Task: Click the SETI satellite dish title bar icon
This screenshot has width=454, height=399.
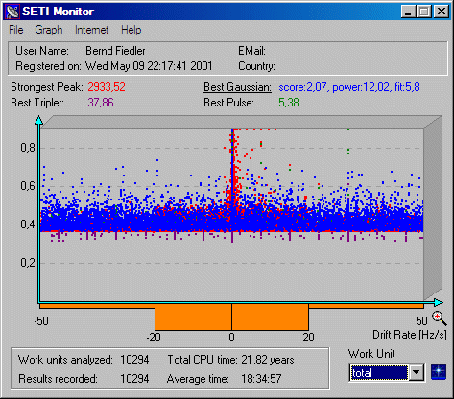Action: [12, 12]
